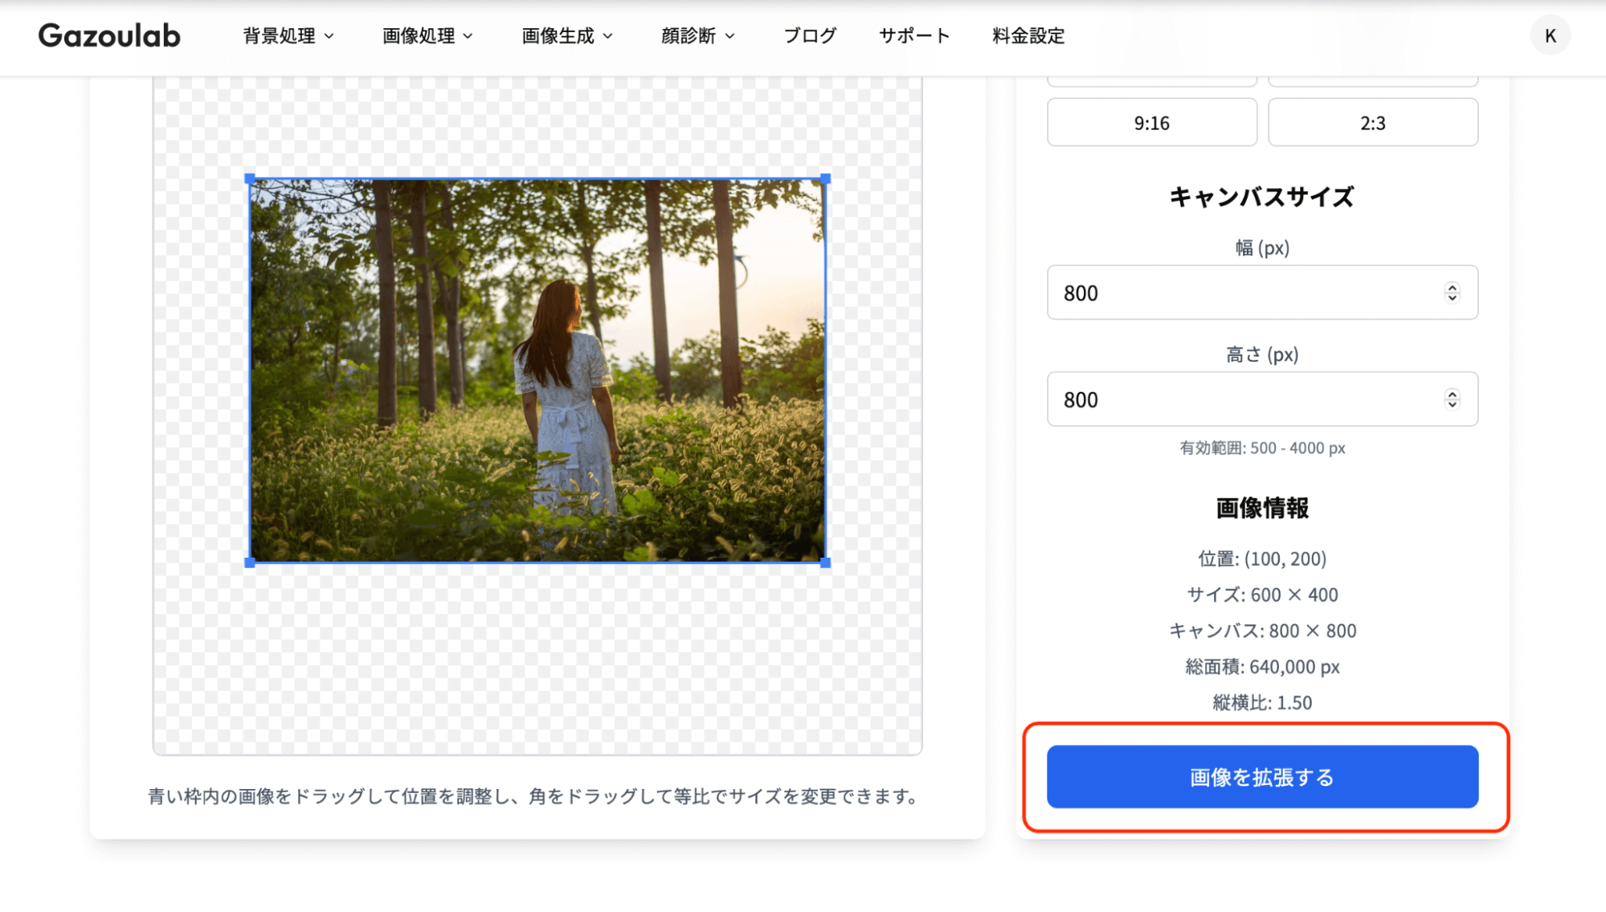Viewport: 1606px width, 912px height.
Task: Click the Gazoulab logo
Action: pos(109,35)
